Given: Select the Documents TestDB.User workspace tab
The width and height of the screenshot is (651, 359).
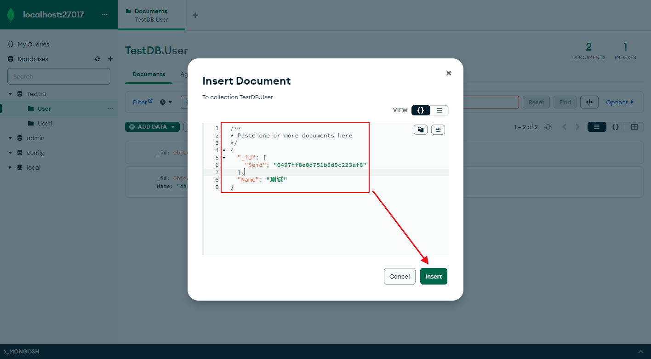Looking at the screenshot, I should coord(151,15).
